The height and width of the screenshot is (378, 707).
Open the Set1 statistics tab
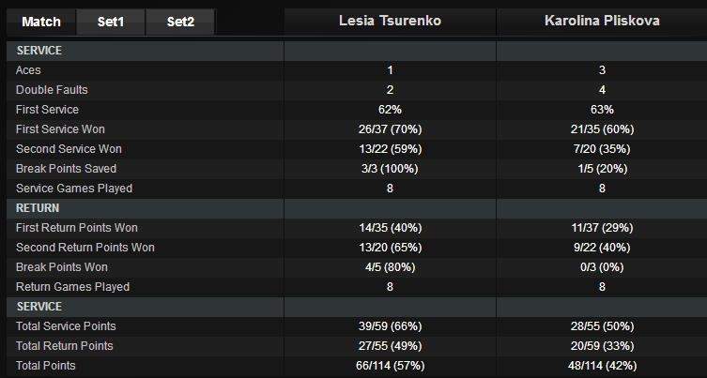pos(110,21)
